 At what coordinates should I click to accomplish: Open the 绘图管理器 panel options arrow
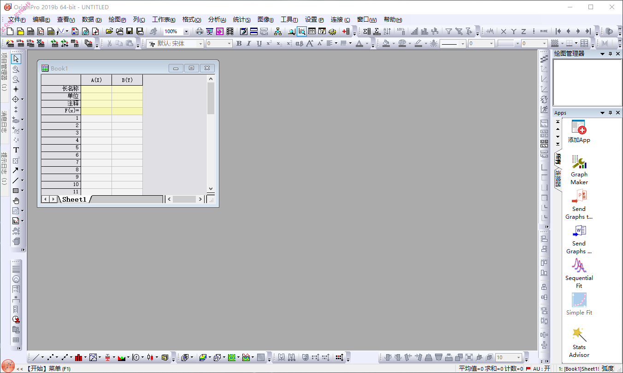tap(602, 54)
